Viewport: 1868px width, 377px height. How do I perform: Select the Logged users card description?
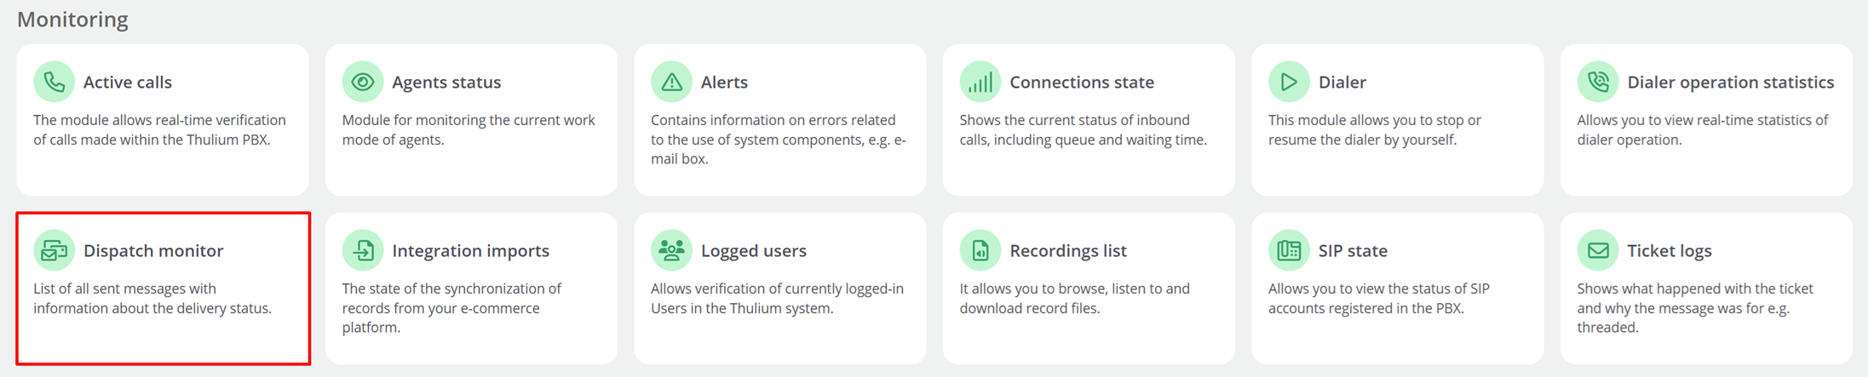tap(777, 299)
